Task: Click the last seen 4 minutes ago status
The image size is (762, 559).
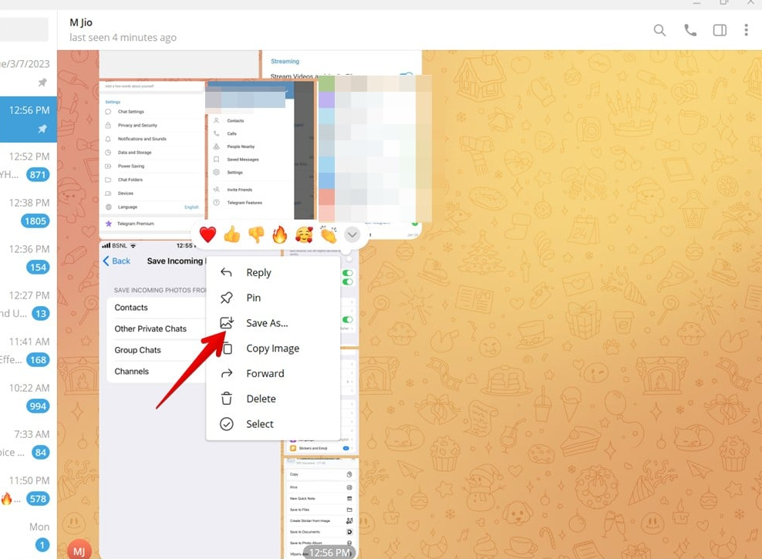Action: [123, 38]
